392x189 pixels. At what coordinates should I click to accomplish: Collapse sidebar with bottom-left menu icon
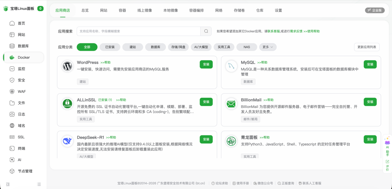point(8,184)
